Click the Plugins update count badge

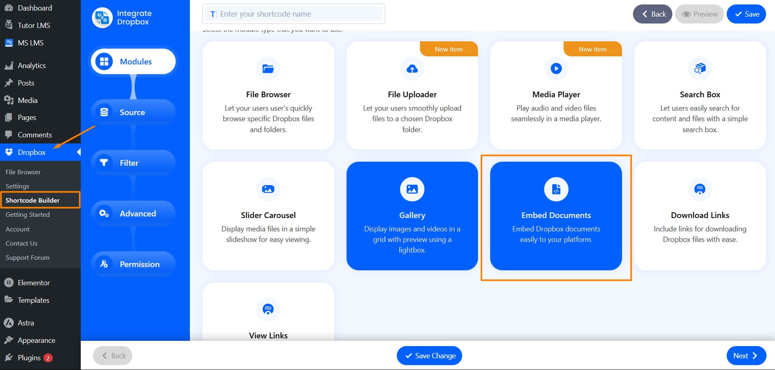(48, 358)
